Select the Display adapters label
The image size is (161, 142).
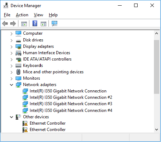pos(39,46)
